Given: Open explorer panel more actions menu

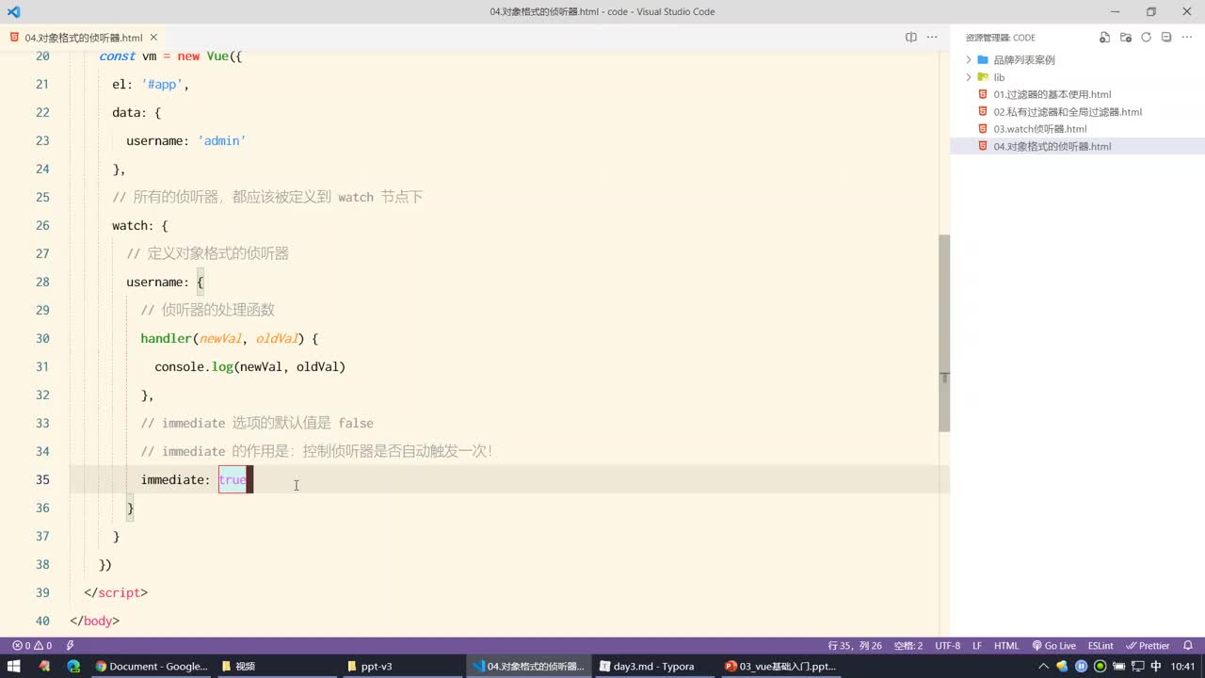Looking at the screenshot, I should [x=1188, y=38].
